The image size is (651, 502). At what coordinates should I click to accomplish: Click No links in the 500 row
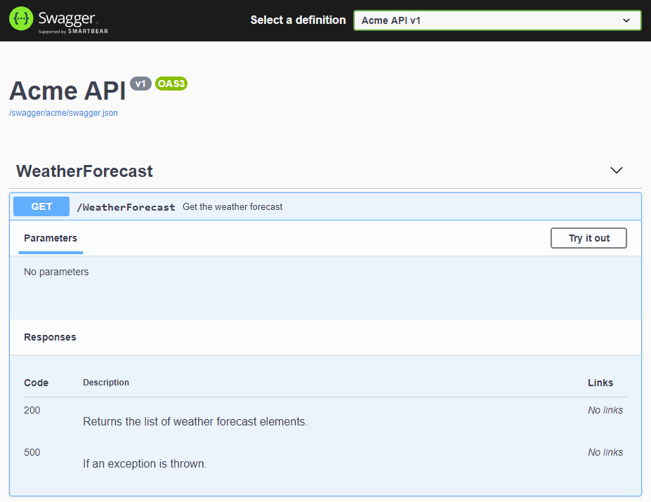(605, 453)
